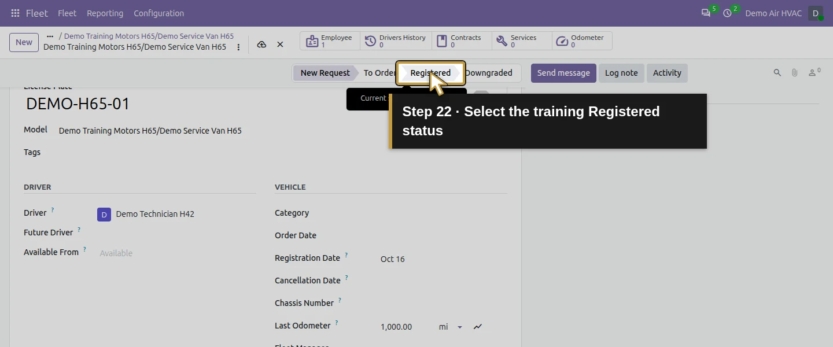Show Cancellation Date help tooltip

(347, 278)
